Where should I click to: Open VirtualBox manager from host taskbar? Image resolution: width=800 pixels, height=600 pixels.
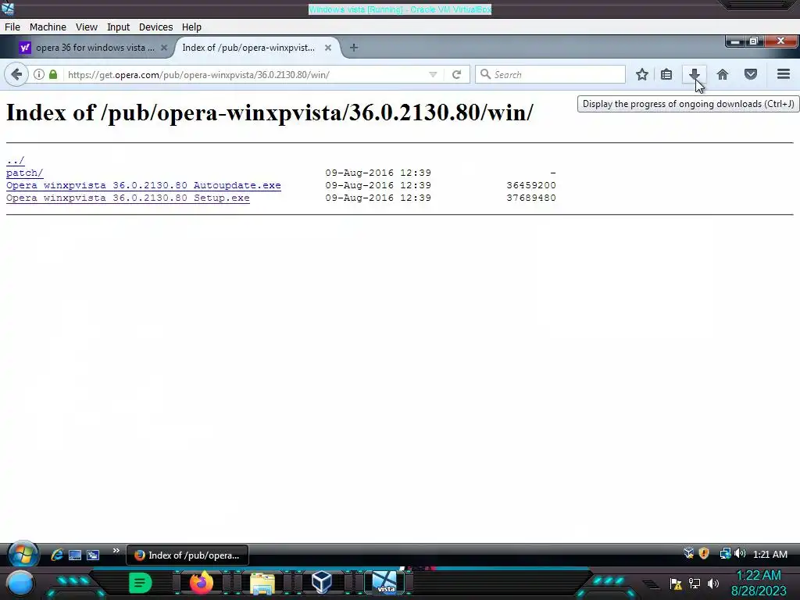click(x=323, y=583)
